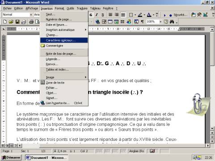Image resolution: width=215 pixels, height=161 pixels.
Task: Open the 100% zoom dropdown
Action: coord(160,22)
